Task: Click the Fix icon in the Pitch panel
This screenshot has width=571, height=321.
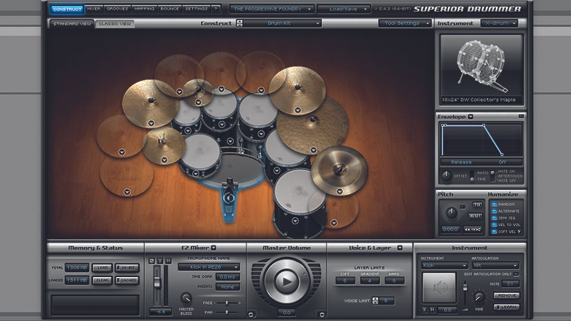Action: (x=477, y=204)
